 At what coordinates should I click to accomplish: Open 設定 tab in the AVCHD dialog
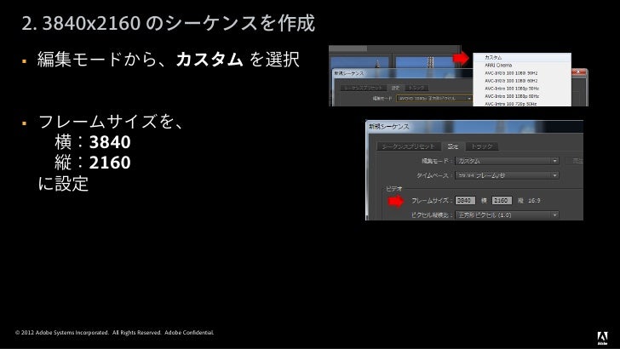pyautogui.click(x=395, y=88)
